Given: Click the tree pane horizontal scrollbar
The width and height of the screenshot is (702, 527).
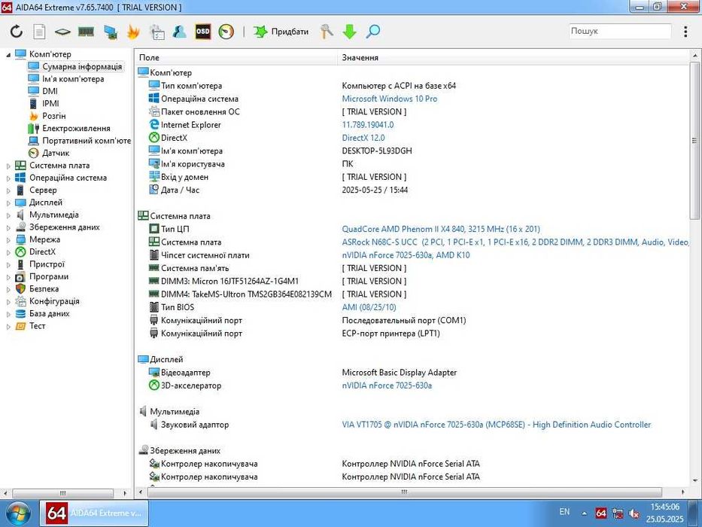Looking at the screenshot, I should click(x=62, y=492).
